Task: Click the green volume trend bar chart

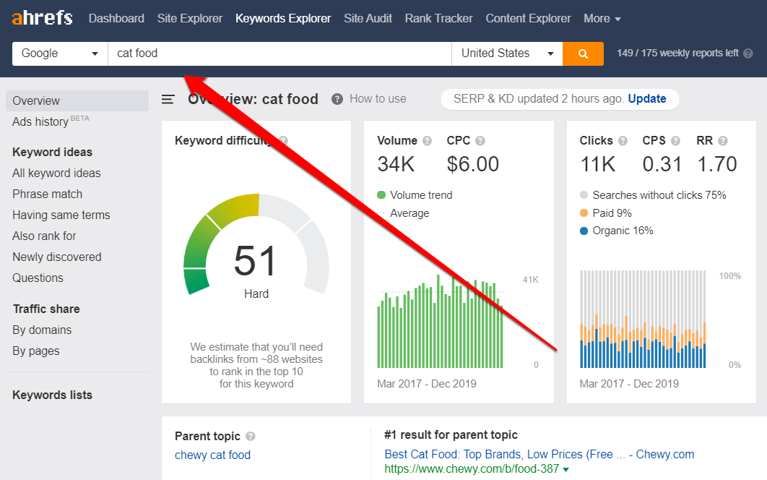Action: pyautogui.click(x=440, y=321)
